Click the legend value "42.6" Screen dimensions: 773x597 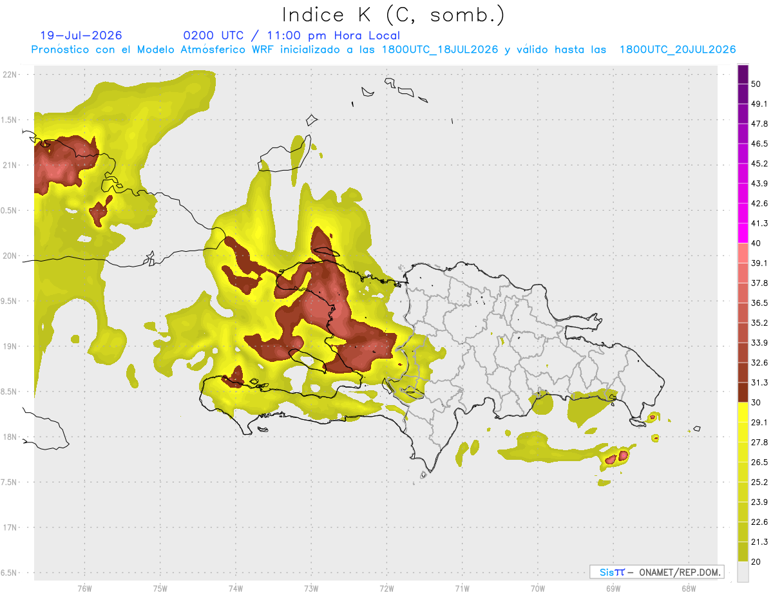click(759, 204)
